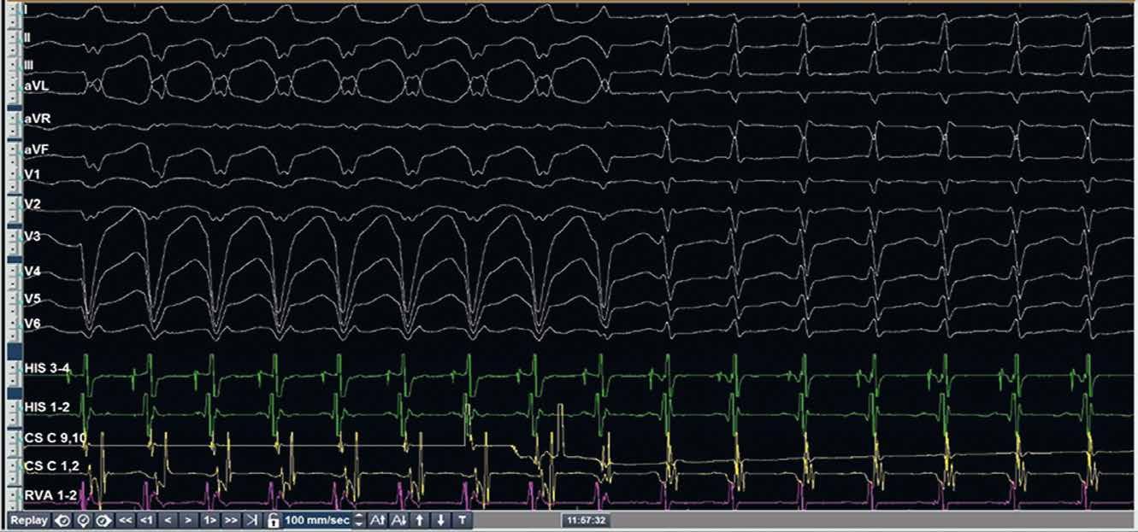Select the lead II channel label

pyautogui.click(x=27, y=38)
